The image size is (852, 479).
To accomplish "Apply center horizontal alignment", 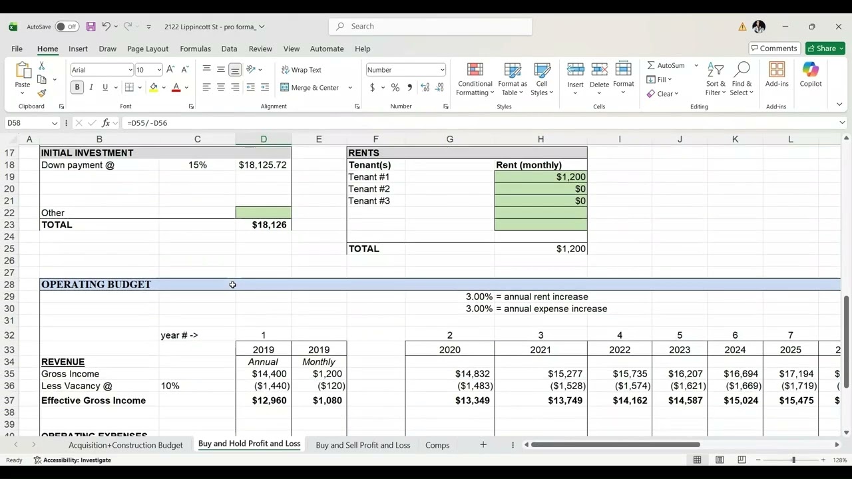I will pos(221,88).
